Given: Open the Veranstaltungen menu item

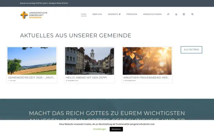Looking at the screenshot, I should (x=152, y=14).
